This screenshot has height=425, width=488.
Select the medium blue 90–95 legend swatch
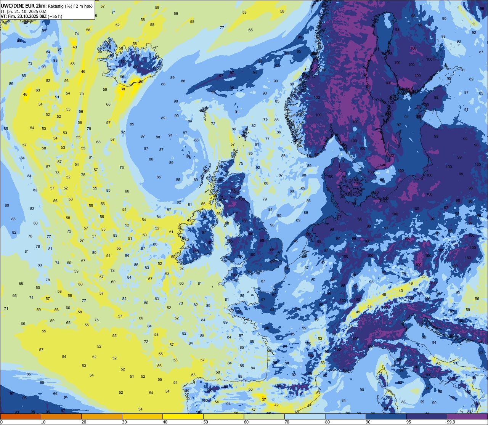click(386, 416)
